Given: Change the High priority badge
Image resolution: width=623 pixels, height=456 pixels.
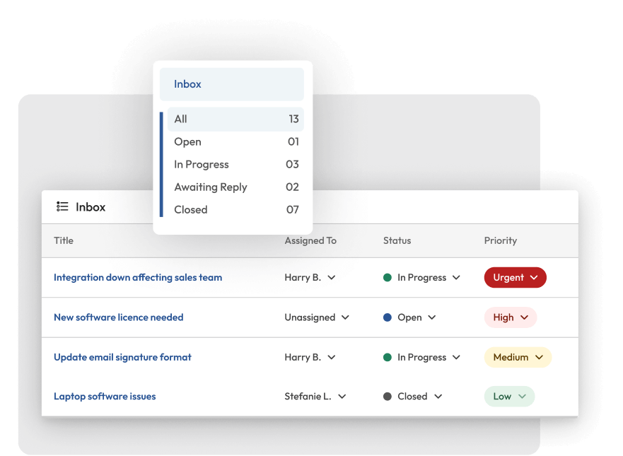Looking at the screenshot, I should (x=510, y=317).
